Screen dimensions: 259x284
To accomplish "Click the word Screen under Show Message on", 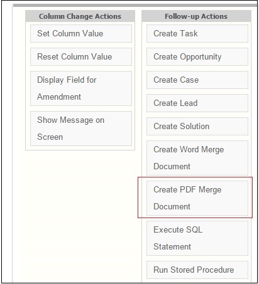I will click(x=50, y=137).
